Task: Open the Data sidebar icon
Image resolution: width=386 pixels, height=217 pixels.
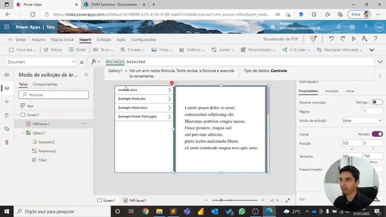Action: (x=7, y=115)
